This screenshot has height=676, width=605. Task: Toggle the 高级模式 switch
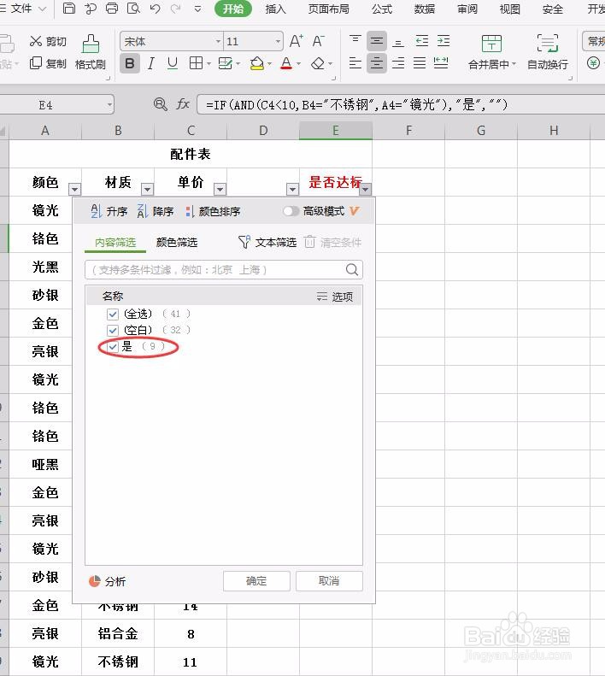[x=291, y=211]
